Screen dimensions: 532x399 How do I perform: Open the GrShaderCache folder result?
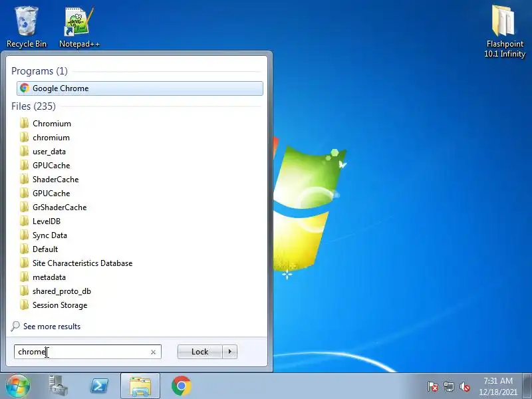pos(60,207)
